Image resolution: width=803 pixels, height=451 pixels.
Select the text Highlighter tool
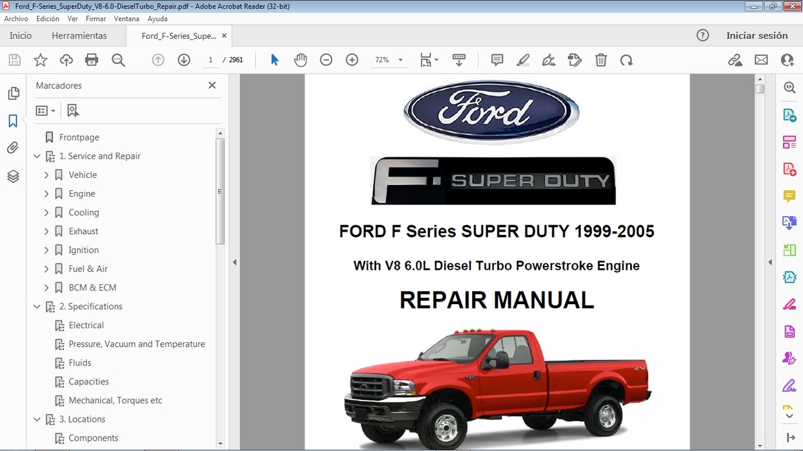(x=523, y=60)
